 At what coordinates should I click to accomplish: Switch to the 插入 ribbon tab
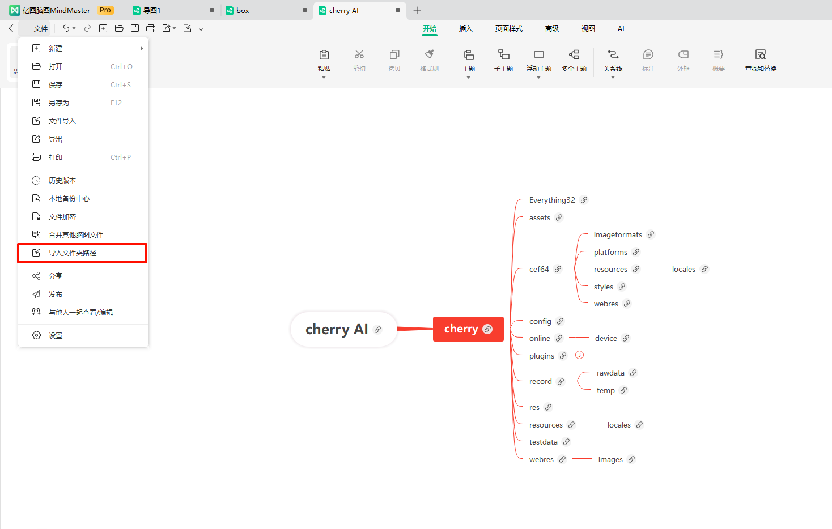coord(465,29)
